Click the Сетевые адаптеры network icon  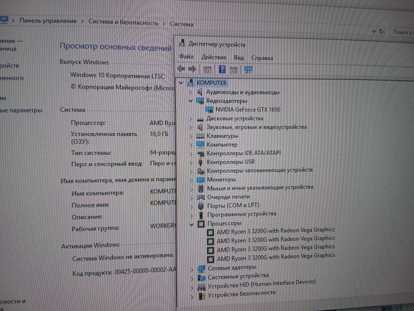(x=201, y=269)
